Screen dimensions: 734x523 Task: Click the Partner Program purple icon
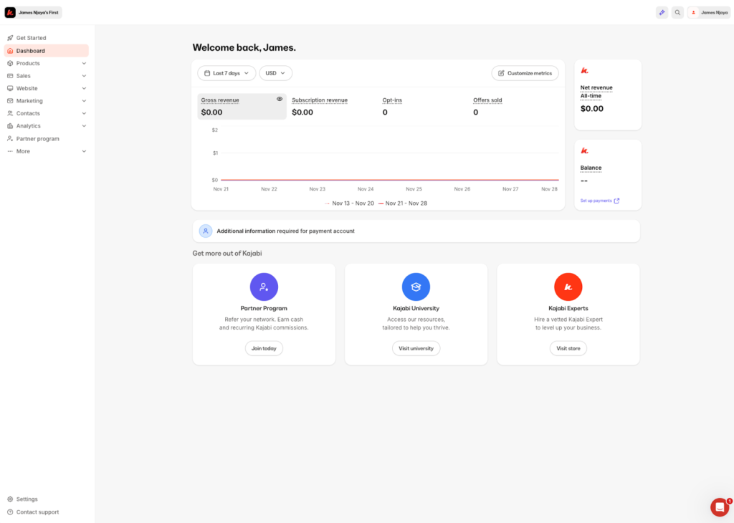click(x=264, y=287)
